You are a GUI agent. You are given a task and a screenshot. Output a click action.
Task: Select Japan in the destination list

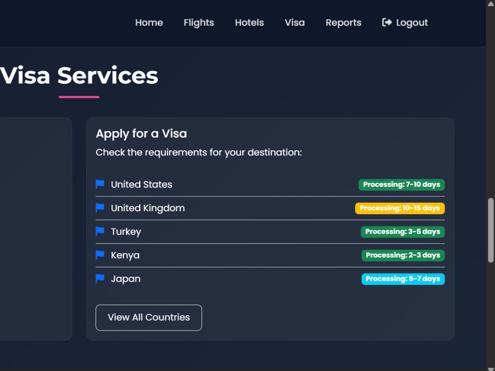point(125,279)
